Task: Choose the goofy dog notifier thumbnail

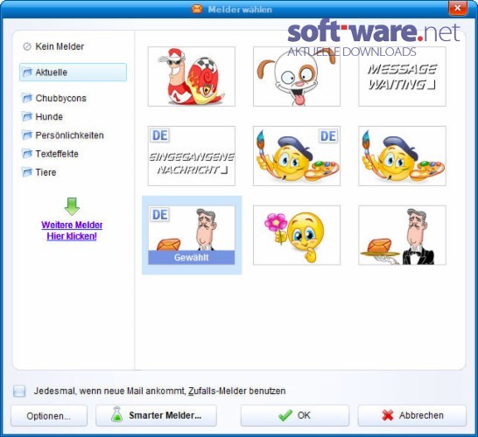Action: (x=297, y=76)
